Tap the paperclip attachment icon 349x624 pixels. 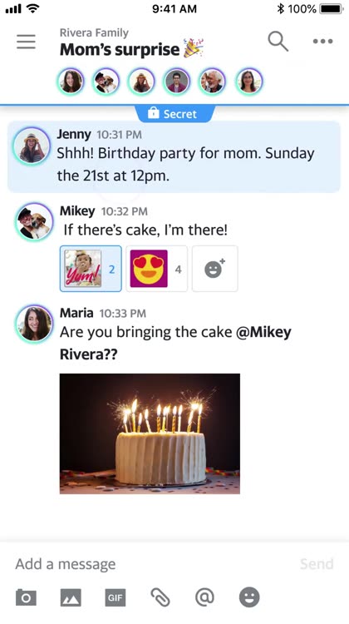(x=160, y=597)
